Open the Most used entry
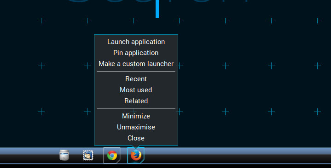 [136, 90]
